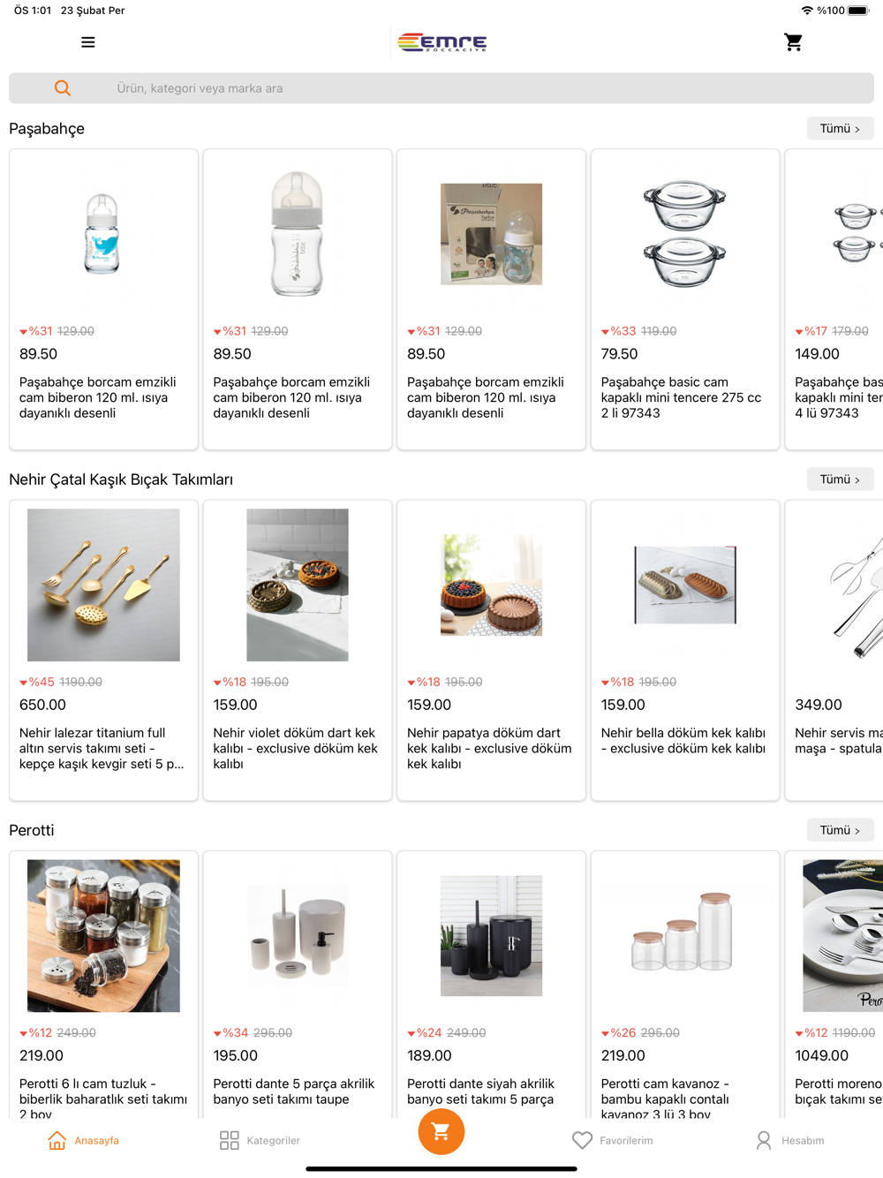Expand Paşabahçe section with Tümü
883x1178 pixels.
pyautogui.click(x=840, y=129)
